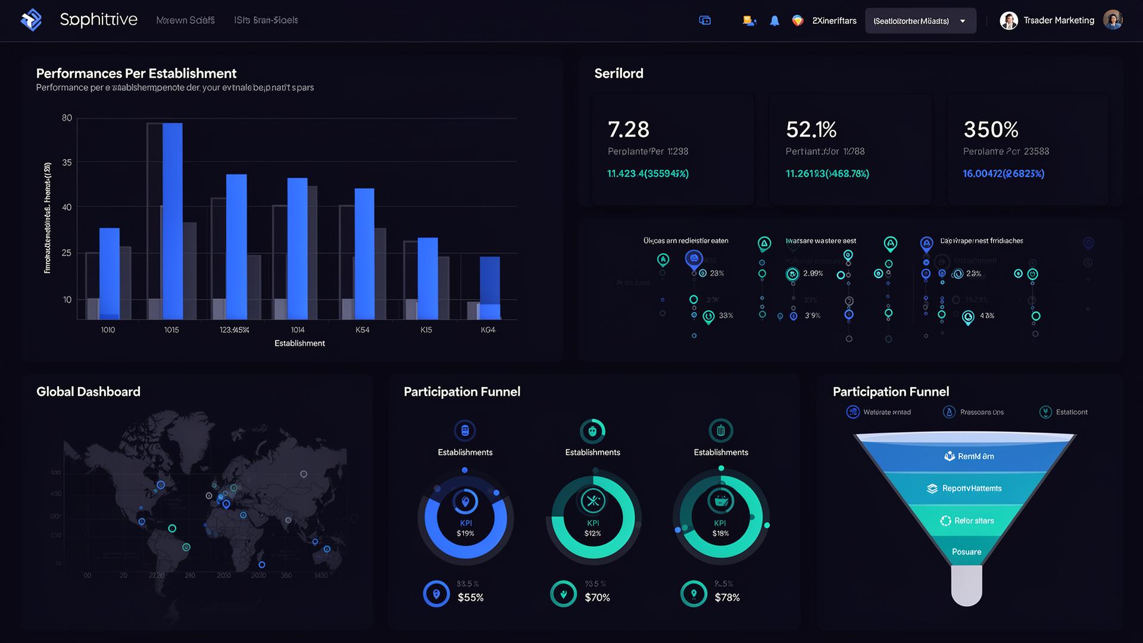Click the blue screen icon in header
The height and width of the screenshot is (643, 1143).
[x=705, y=21]
